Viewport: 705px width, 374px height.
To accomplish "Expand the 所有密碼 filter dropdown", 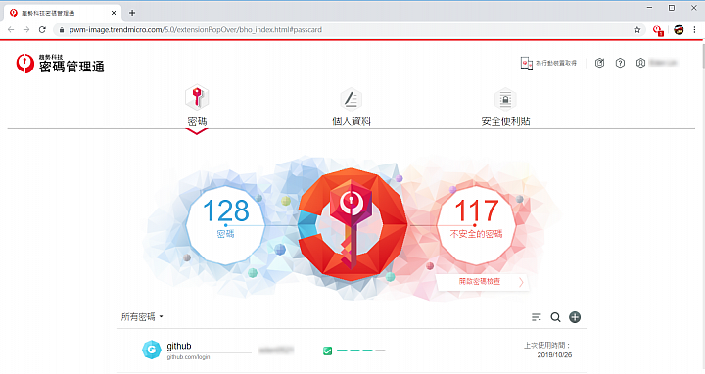I will pos(142,317).
